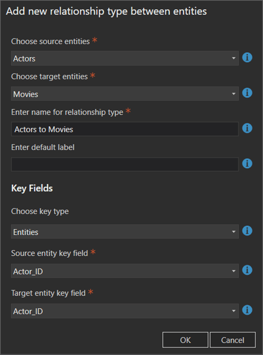Click the Actors to Movies name field
This screenshot has width=263, height=355.
pos(124,129)
